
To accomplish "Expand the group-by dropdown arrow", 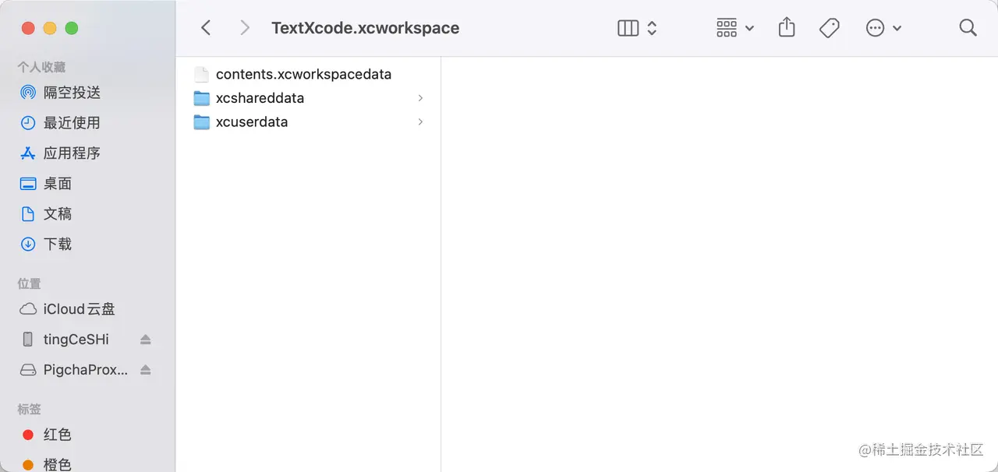I will click(x=749, y=28).
